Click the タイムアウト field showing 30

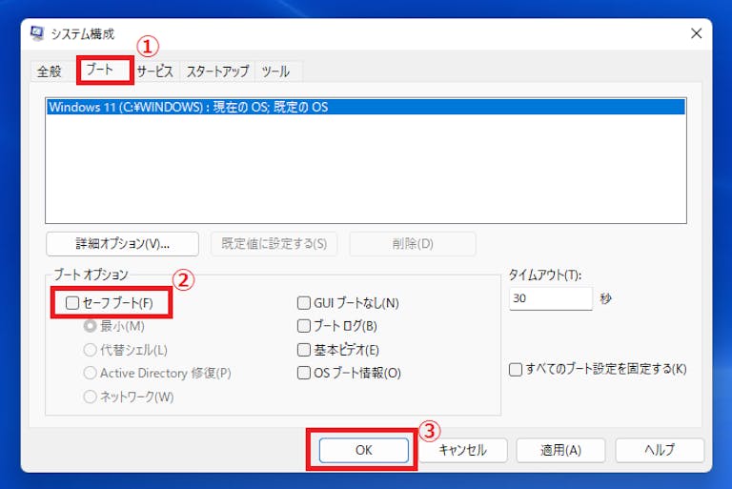(x=550, y=298)
